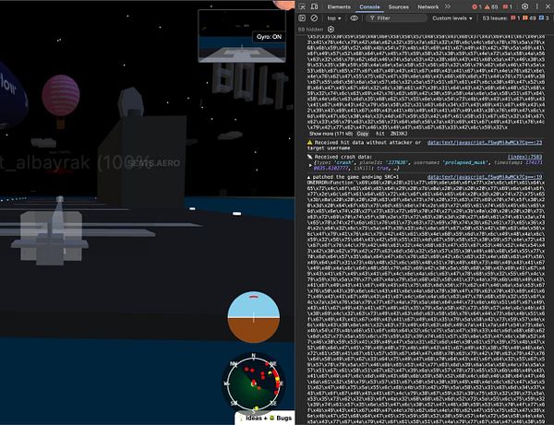The height and width of the screenshot is (425, 554).
Task: Open the Network tab
Action: (428, 6)
